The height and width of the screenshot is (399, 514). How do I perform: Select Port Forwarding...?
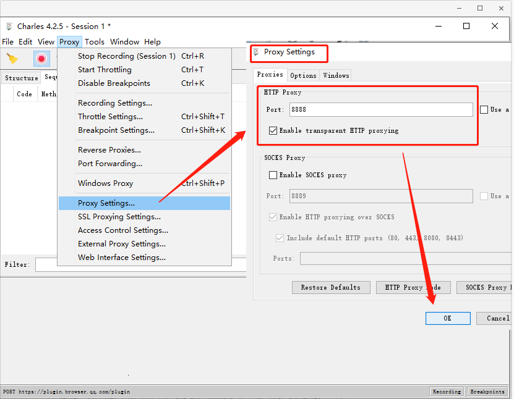tap(144, 163)
